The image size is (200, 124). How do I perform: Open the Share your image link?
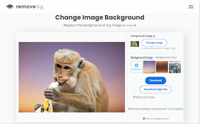coord(145,97)
